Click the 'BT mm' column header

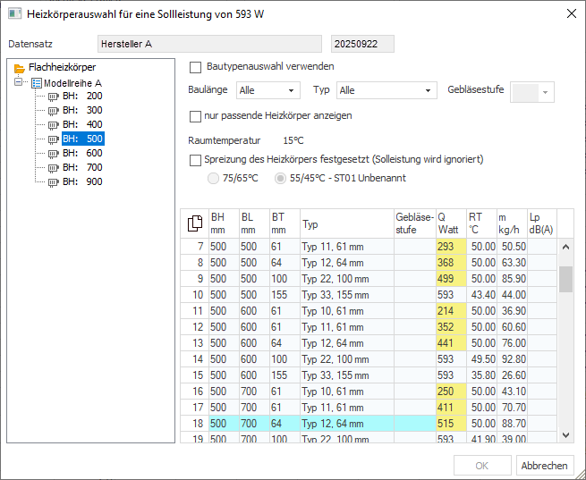pos(285,223)
